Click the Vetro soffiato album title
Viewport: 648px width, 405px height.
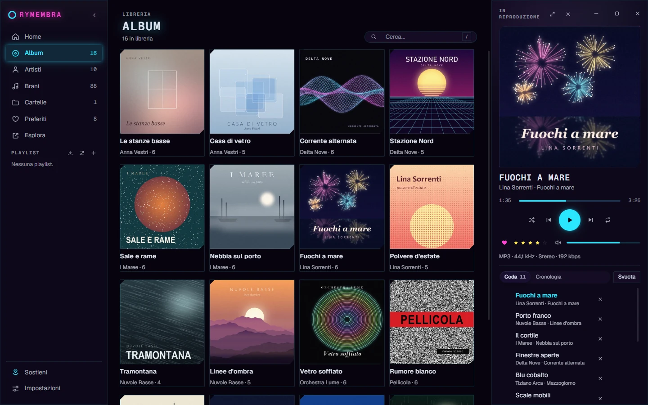tap(321, 371)
